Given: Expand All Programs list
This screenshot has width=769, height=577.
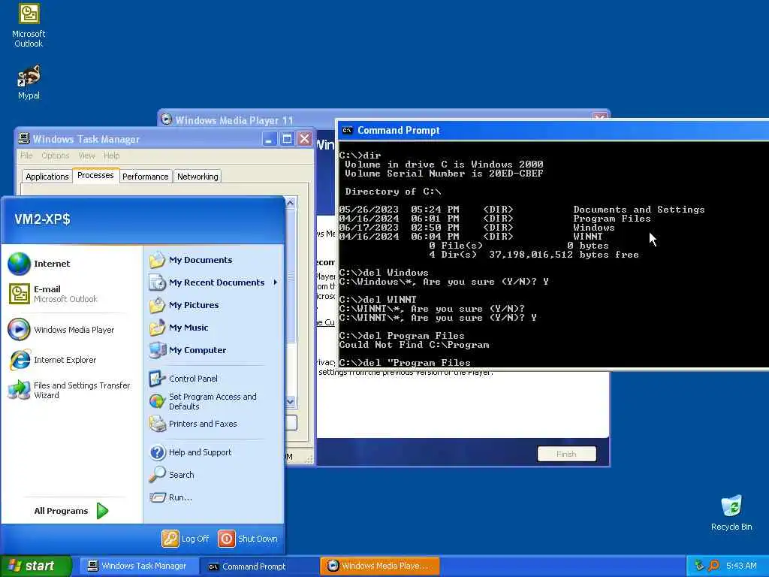Looking at the screenshot, I should click(71, 511).
